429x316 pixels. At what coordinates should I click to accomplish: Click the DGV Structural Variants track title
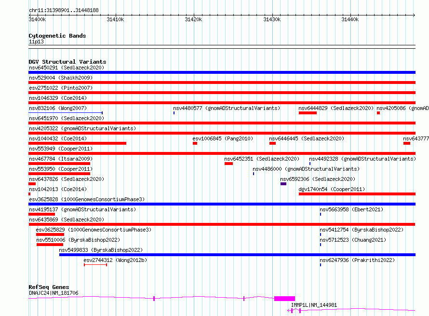67,62
